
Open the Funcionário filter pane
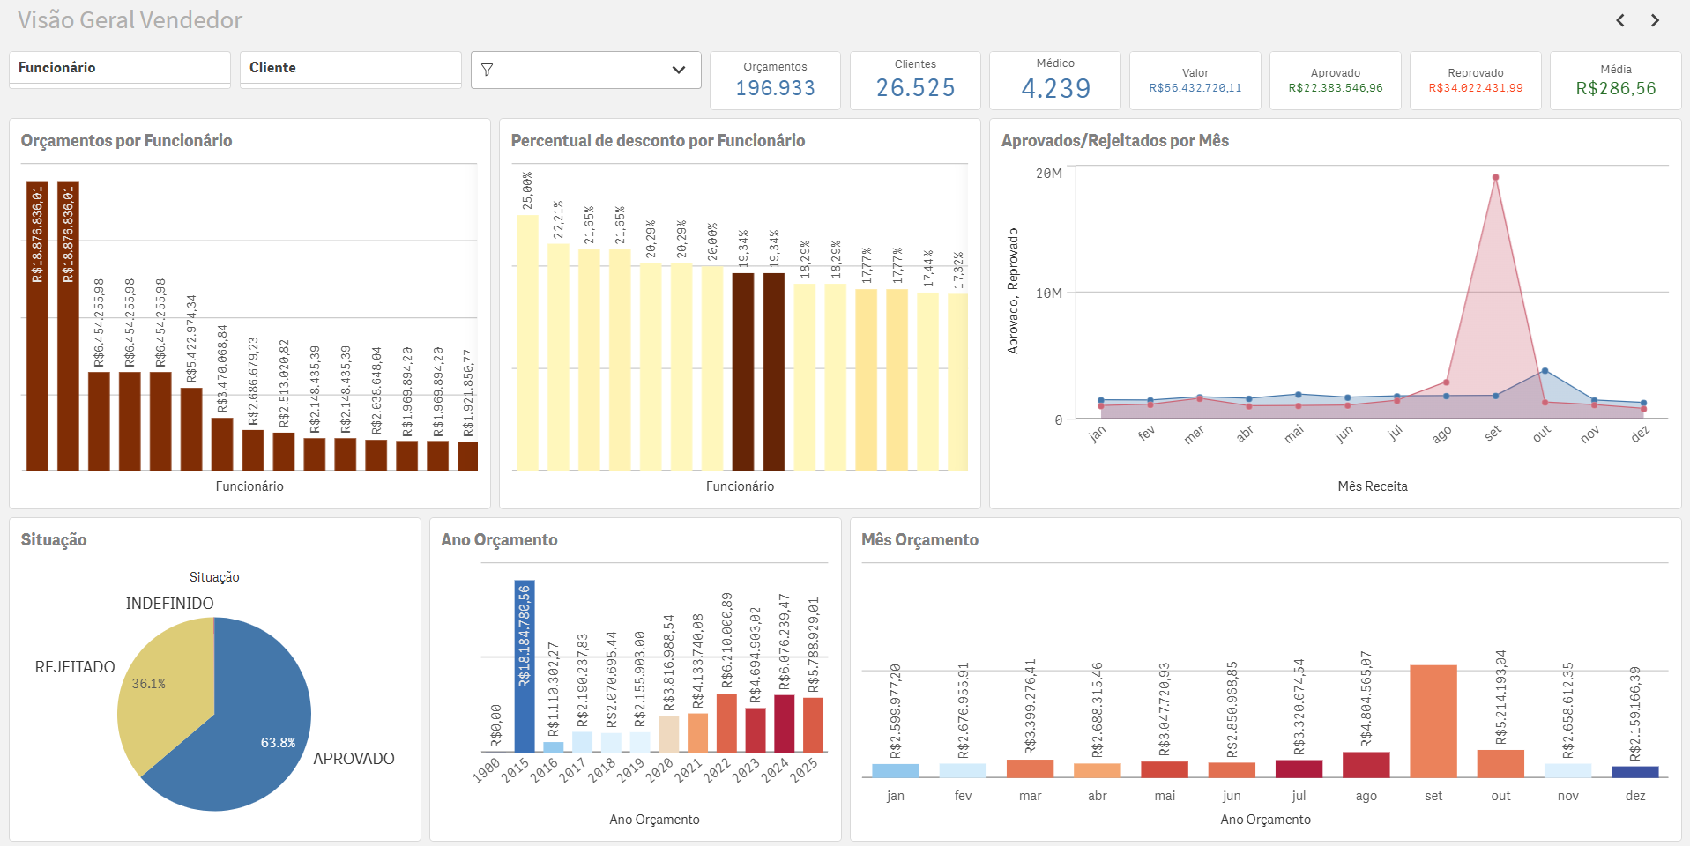[x=120, y=68]
